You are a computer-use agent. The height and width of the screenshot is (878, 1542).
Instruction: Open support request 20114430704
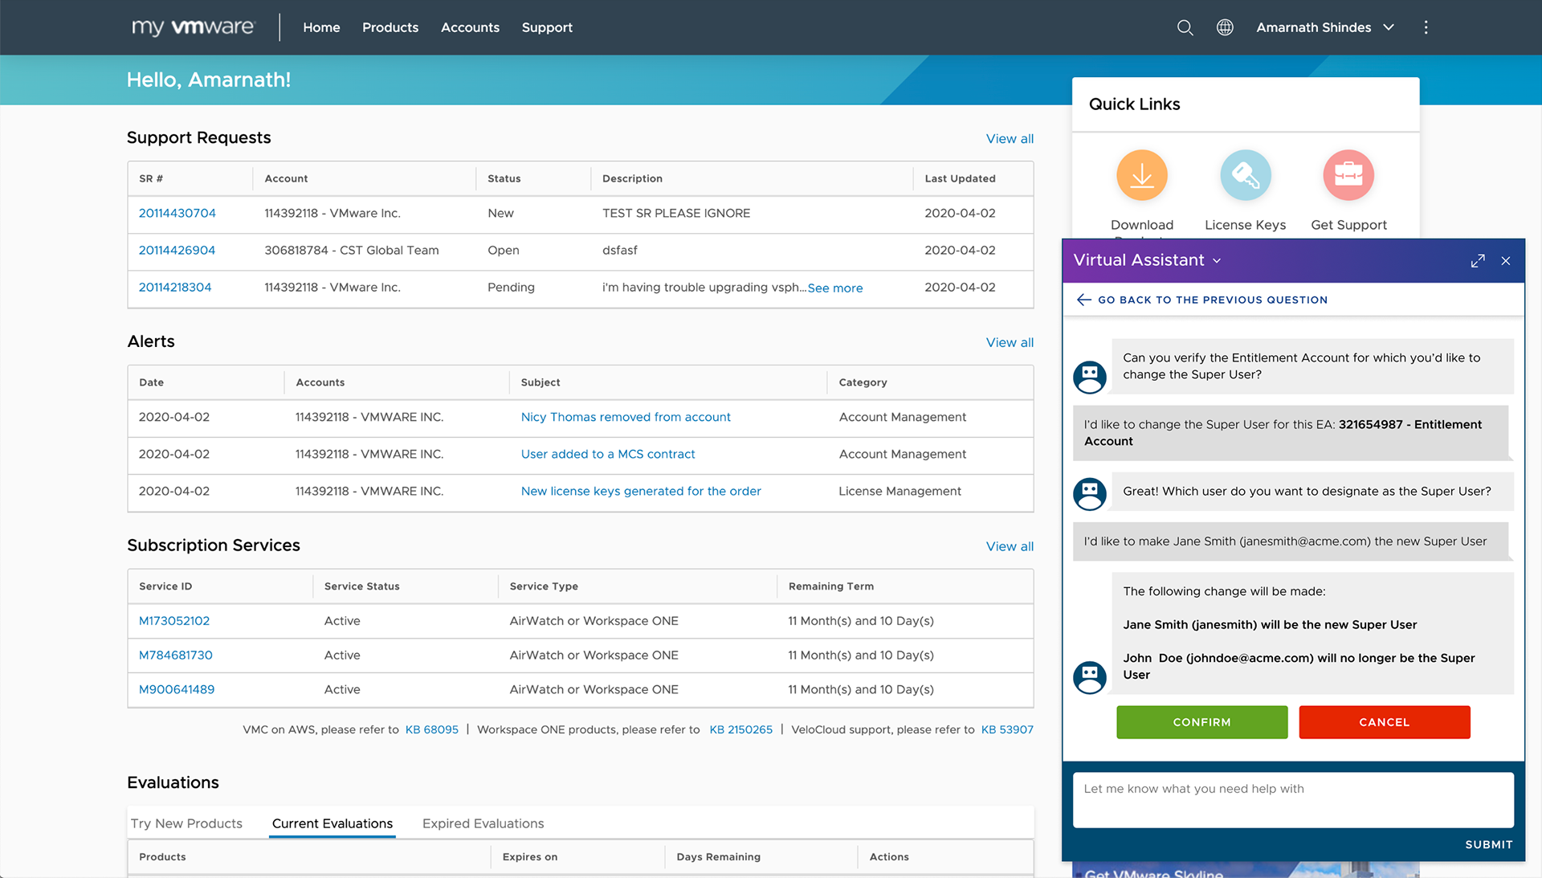[177, 213]
